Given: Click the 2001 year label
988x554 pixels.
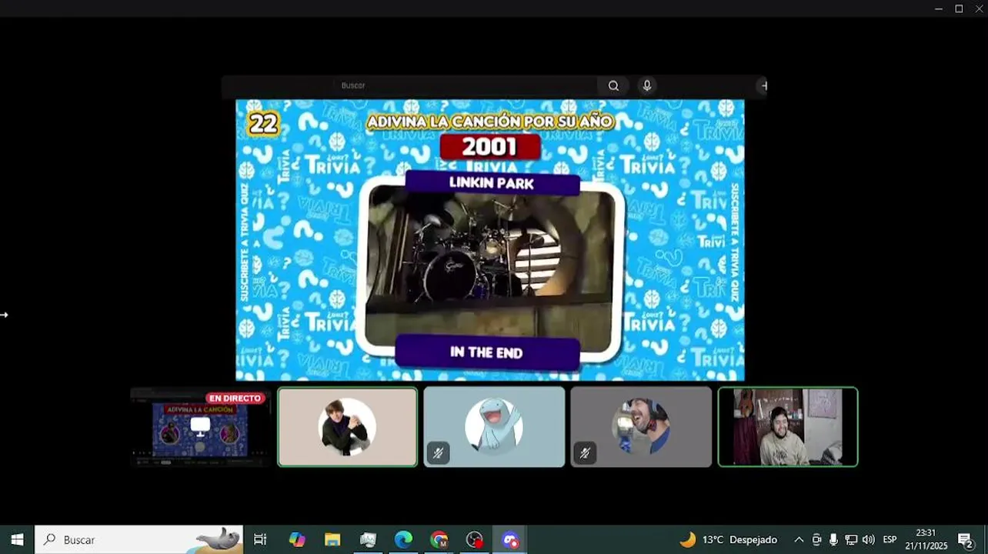Looking at the screenshot, I should click(490, 147).
